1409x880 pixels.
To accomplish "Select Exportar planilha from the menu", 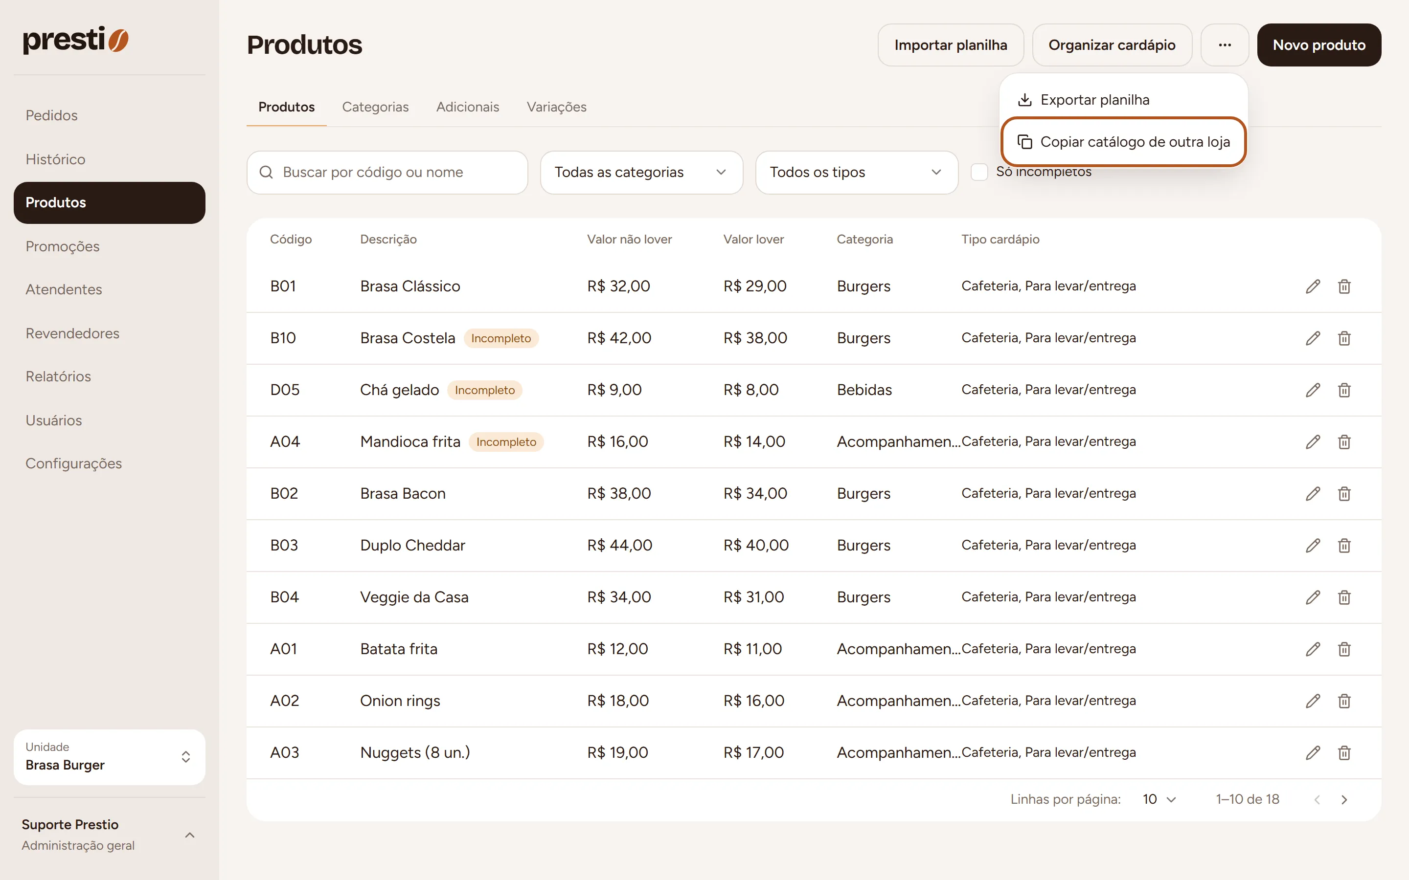I will pyautogui.click(x=1123, y=100).
